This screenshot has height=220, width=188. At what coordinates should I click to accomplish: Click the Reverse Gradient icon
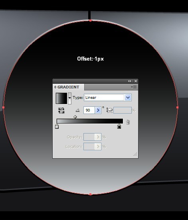pos(61,110)
